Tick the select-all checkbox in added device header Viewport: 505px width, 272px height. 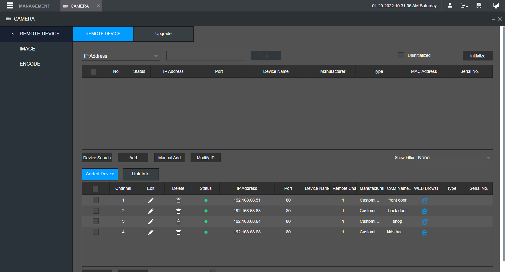(95, 189)
